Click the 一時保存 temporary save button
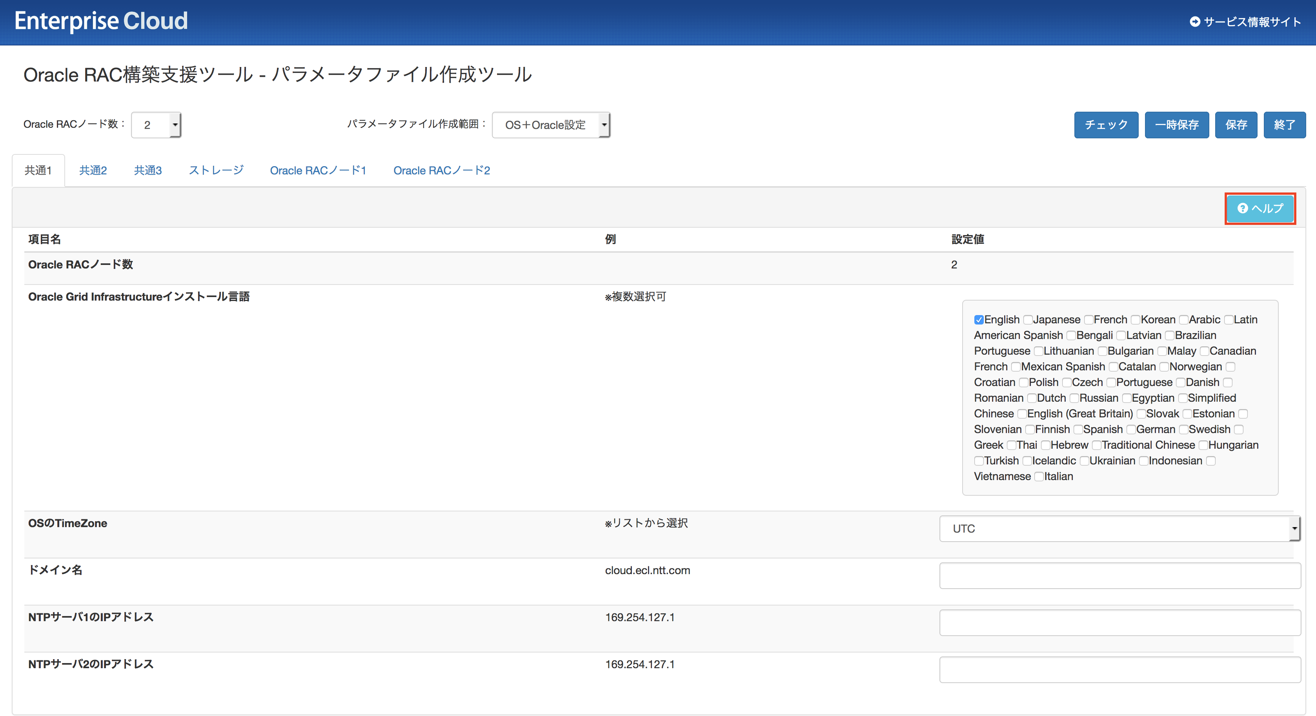Viewport: 1316px width, 716px height. 1176,125
